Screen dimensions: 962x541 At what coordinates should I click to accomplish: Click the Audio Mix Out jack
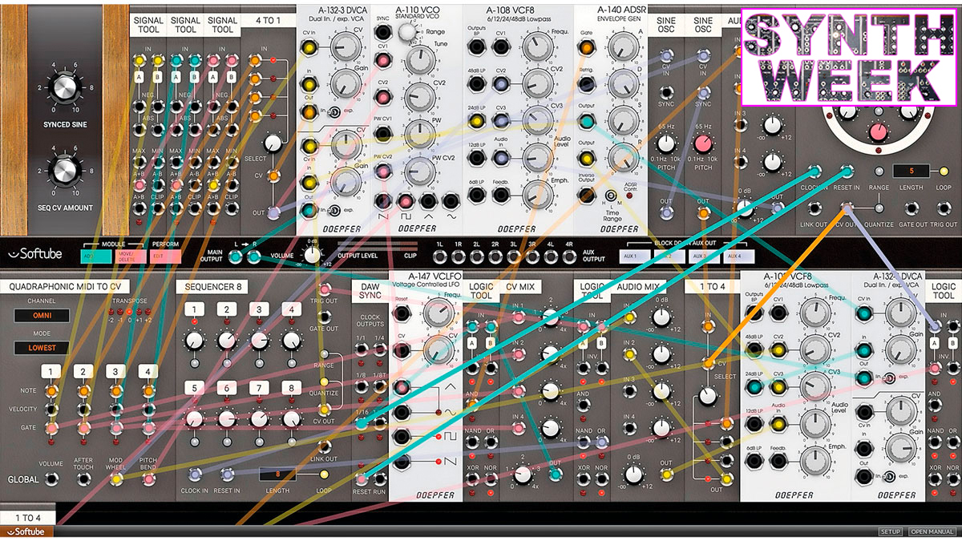point(666,475)
